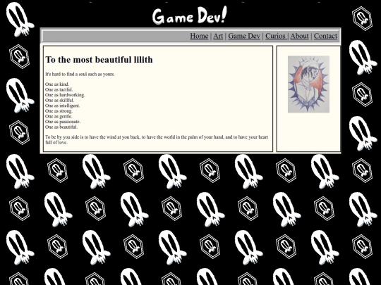Click the text 'One as tactful.'
This screenshot has width=381, height=285.
point(59,89)
